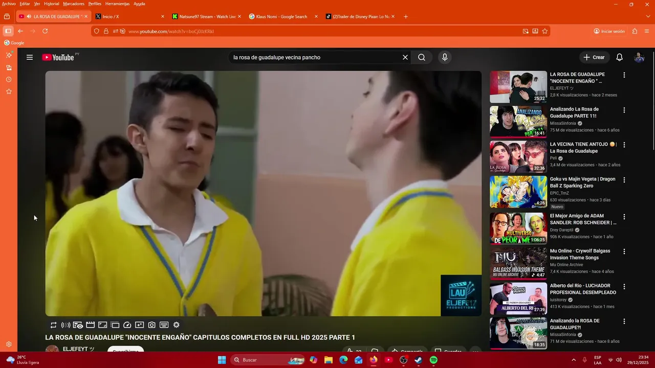Open a new browser tab

click(406, 16)
